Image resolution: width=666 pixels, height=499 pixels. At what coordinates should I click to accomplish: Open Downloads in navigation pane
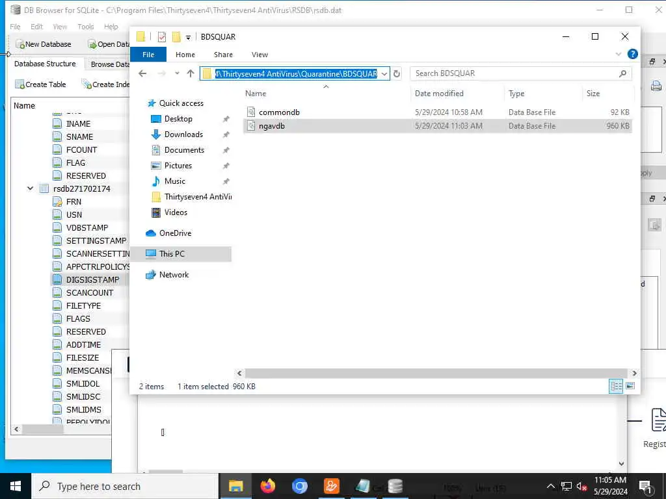tap(183, 134)
